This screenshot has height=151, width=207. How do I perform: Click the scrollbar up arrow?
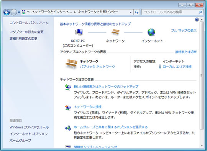pos(202,20)
